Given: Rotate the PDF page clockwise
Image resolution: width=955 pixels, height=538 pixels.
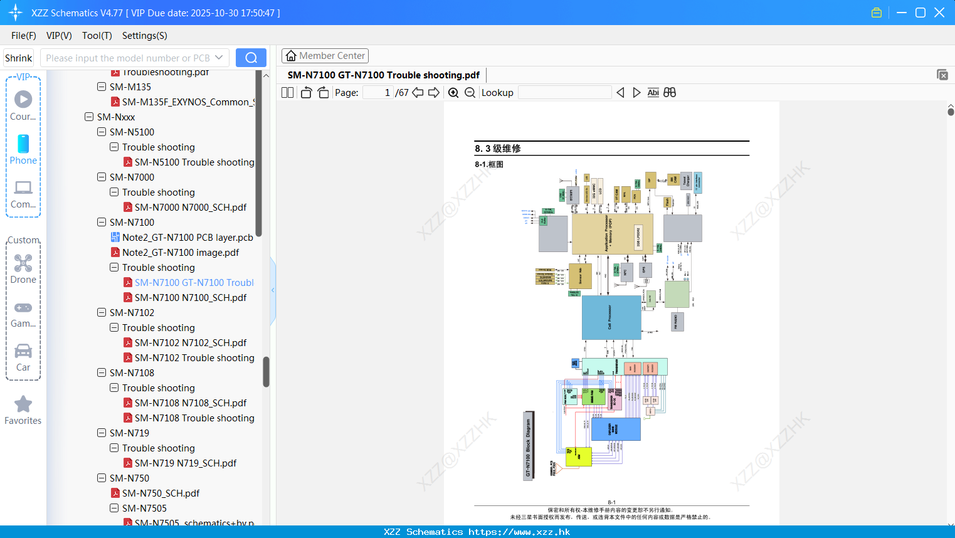Looking at the screenshot, I should [x=324, y=93].
